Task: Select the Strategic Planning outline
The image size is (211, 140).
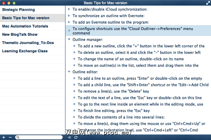Action: 32,10
